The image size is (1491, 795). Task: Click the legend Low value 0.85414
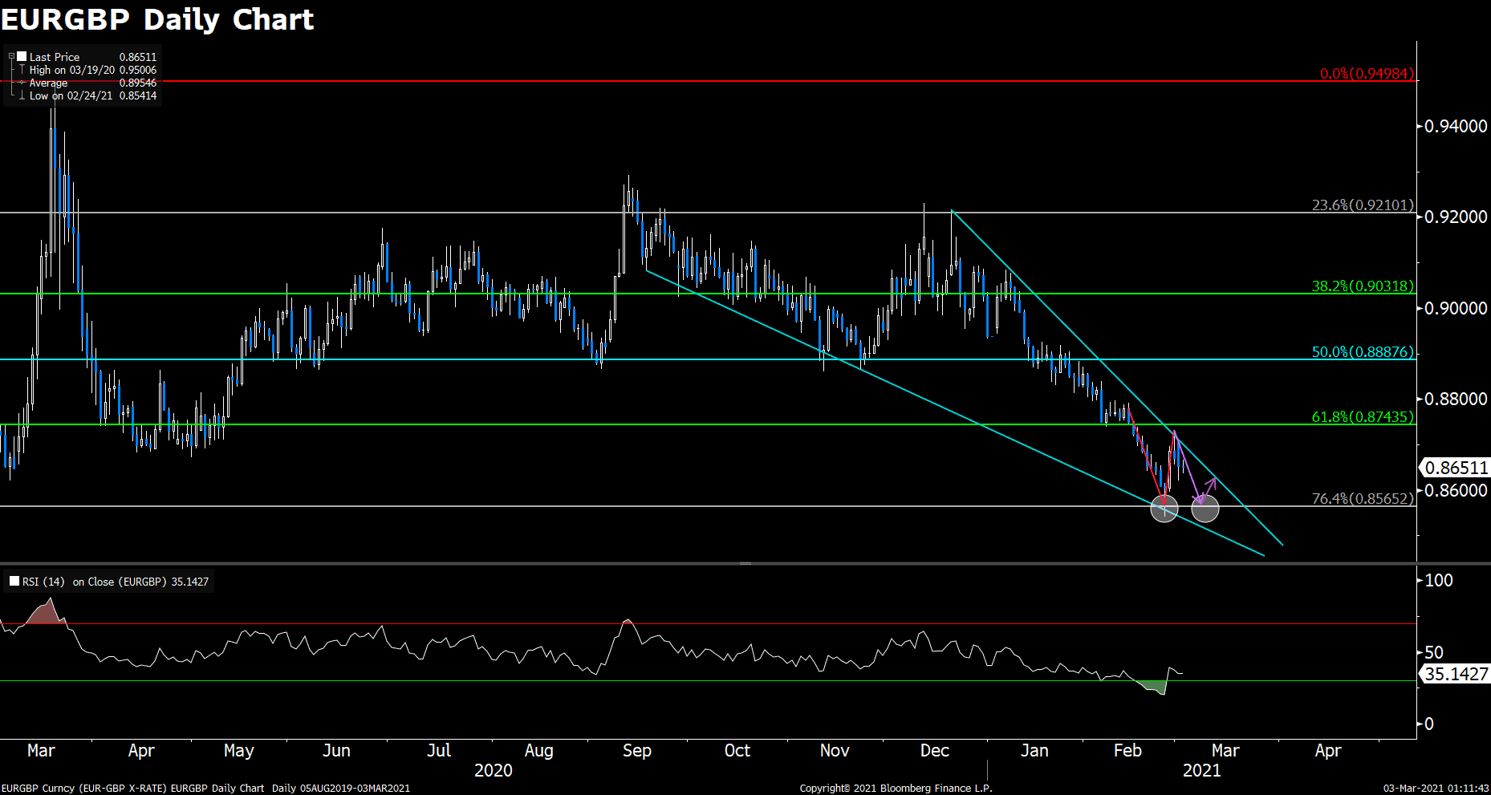coord(138,95)
